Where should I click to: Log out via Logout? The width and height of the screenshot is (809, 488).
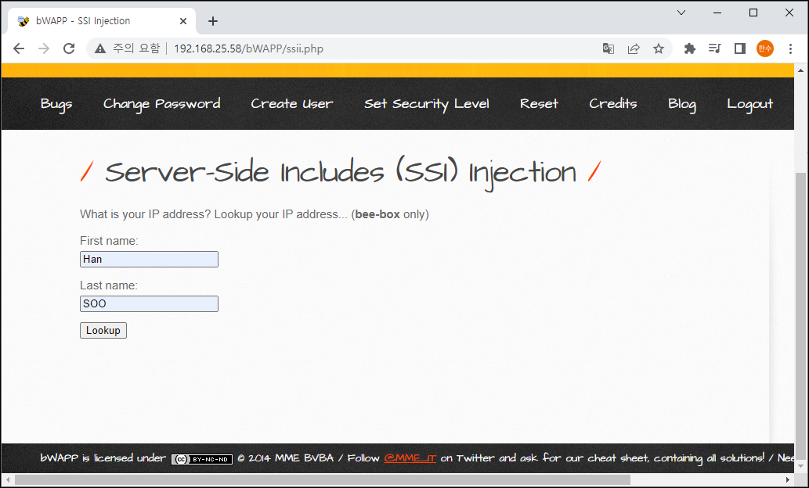(749, 104)
